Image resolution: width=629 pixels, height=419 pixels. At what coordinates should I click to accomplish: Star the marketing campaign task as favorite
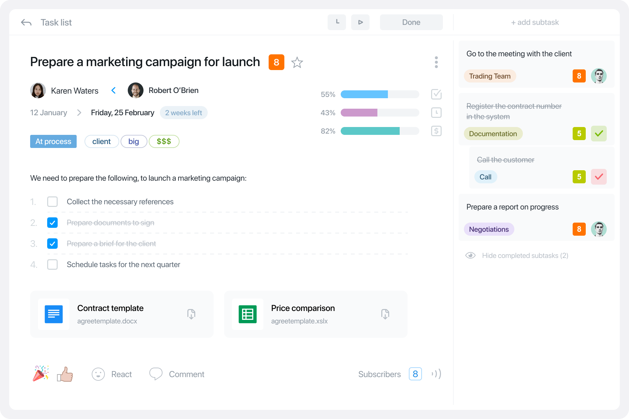[x=297, y=63]
